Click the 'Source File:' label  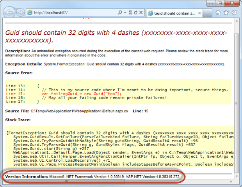17,111
